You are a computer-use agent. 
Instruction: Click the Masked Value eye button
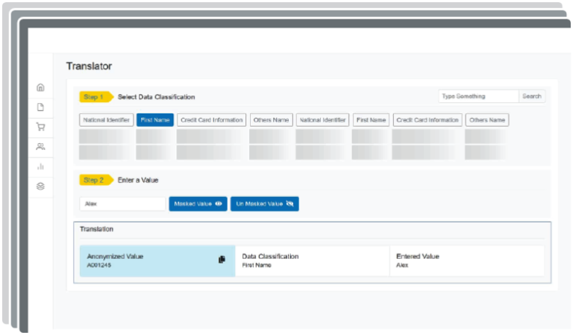(198, 204)
